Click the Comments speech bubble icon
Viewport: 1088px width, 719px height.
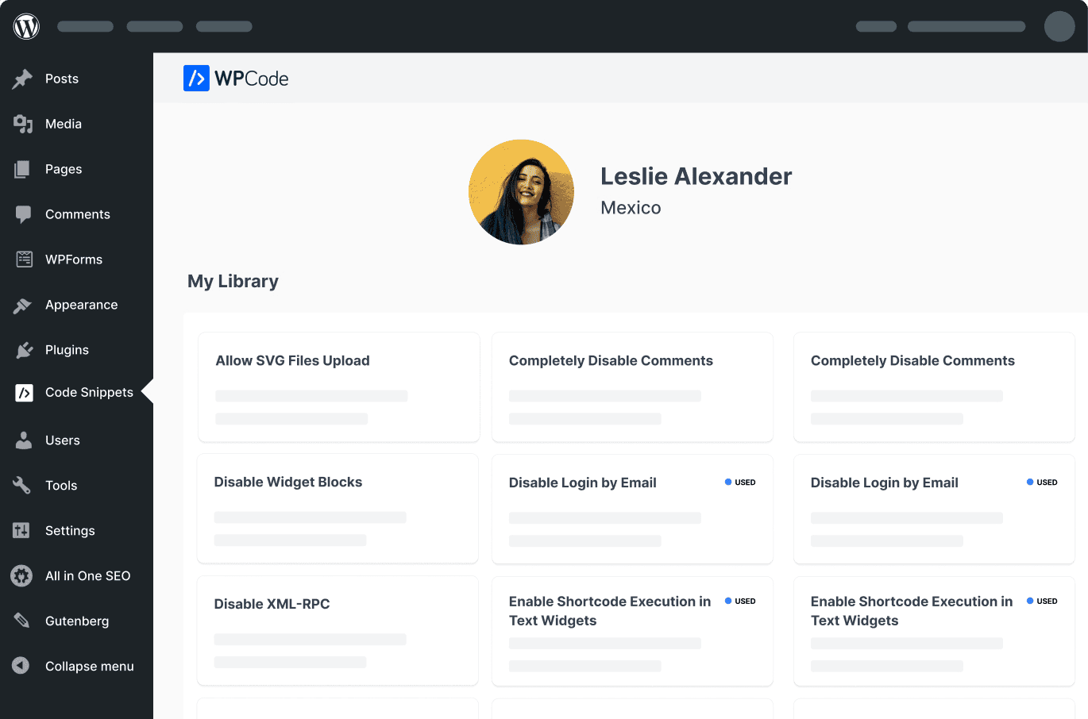coord(23,214)
